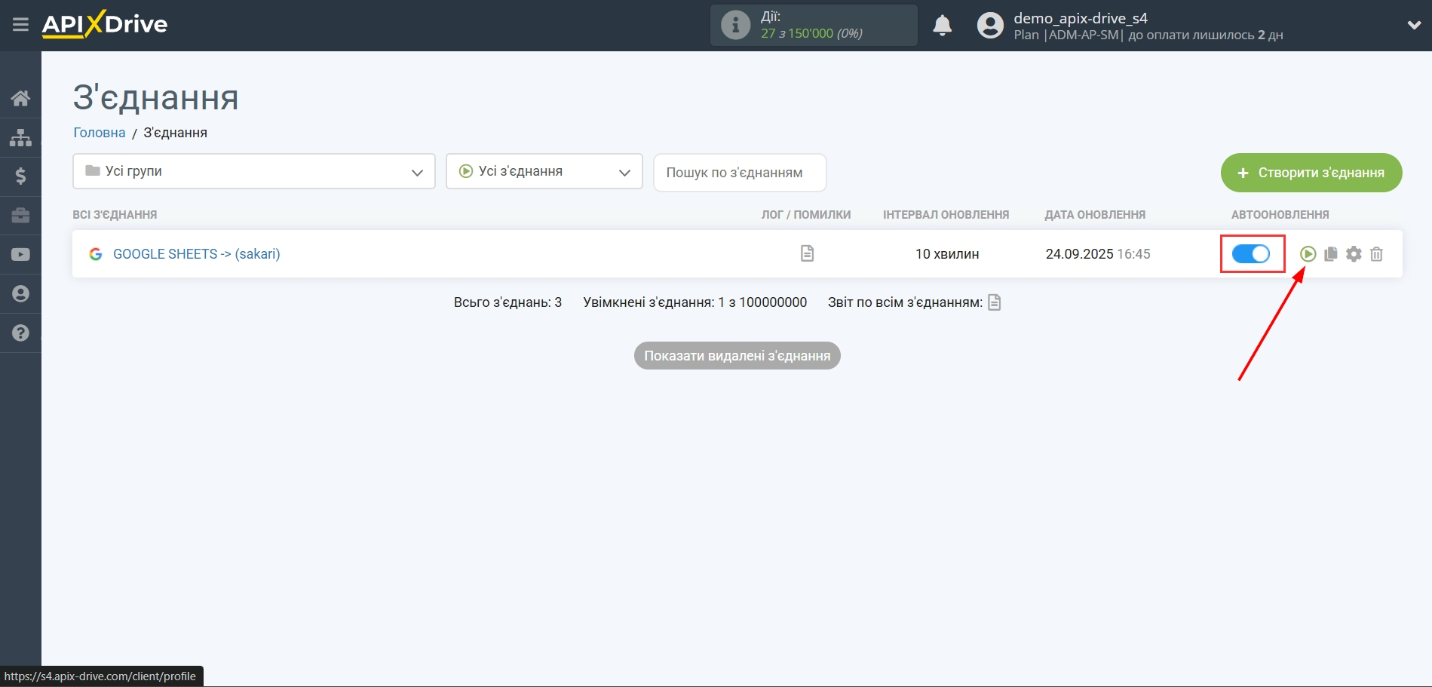Open the connections sitemap icon in sidebar
This screenshot has height=687, width=1432.
[x=20, y=137]
